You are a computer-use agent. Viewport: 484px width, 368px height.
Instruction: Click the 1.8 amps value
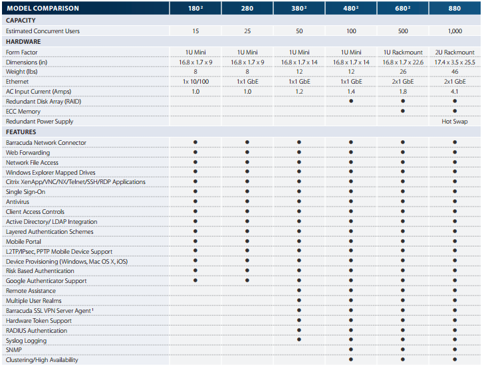[x=403, y=92]
